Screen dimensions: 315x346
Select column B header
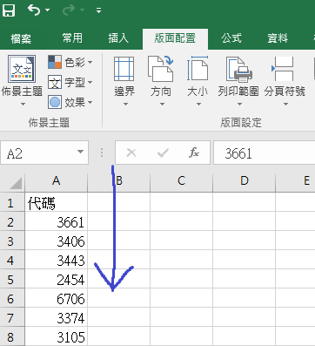119,181
